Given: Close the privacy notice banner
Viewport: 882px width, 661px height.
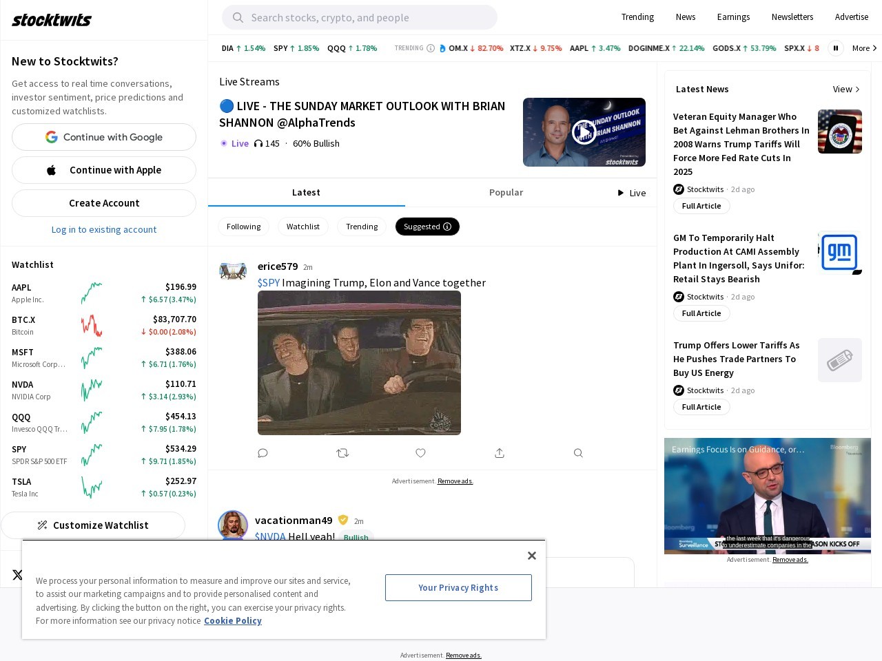Looking at the screenshot, I should (531, 556).
